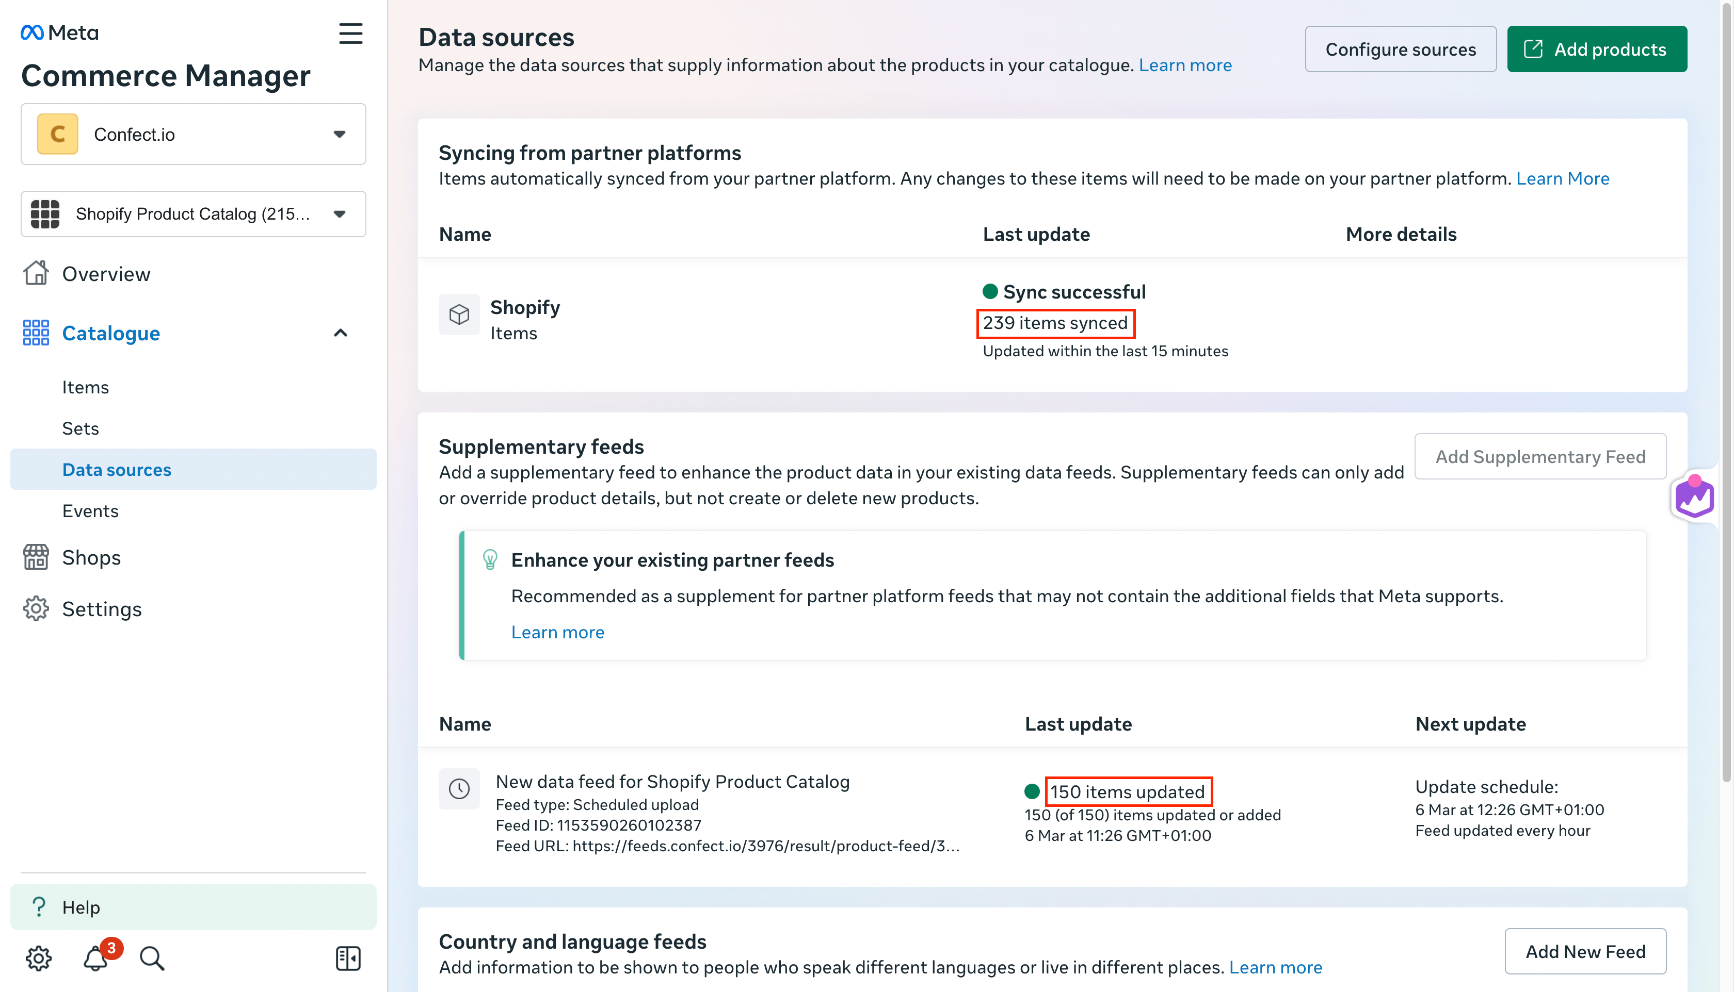Click the clock icon of scheduled feed

pyautogui.click(x=459, y=789)
